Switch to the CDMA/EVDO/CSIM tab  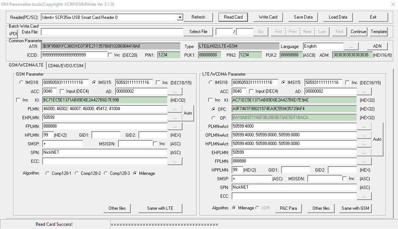[66, 65]
